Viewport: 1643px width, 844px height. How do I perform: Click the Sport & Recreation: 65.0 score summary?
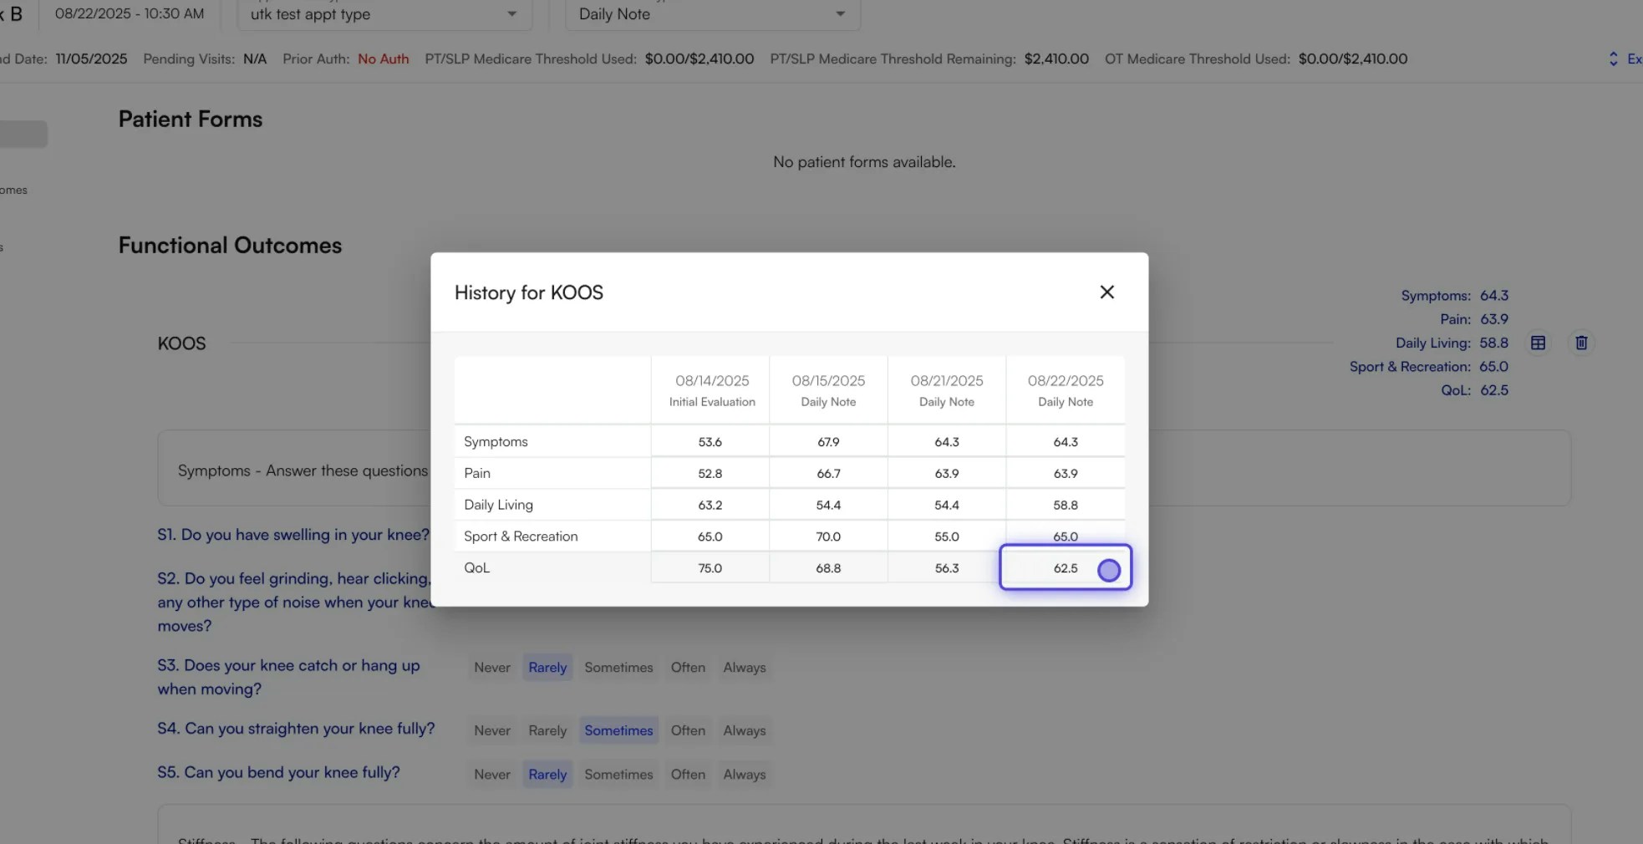coord(1428,367)
